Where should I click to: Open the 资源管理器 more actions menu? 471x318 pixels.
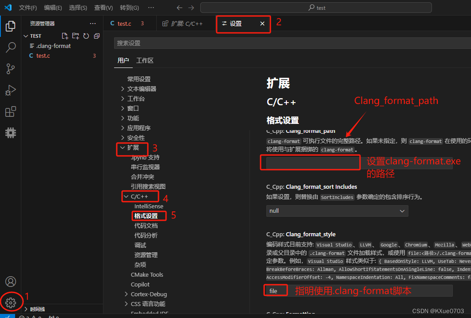click(x=93, y=24)
